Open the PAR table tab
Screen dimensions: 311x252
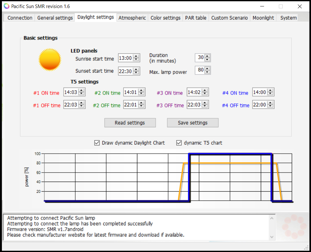tap(196, 18)
